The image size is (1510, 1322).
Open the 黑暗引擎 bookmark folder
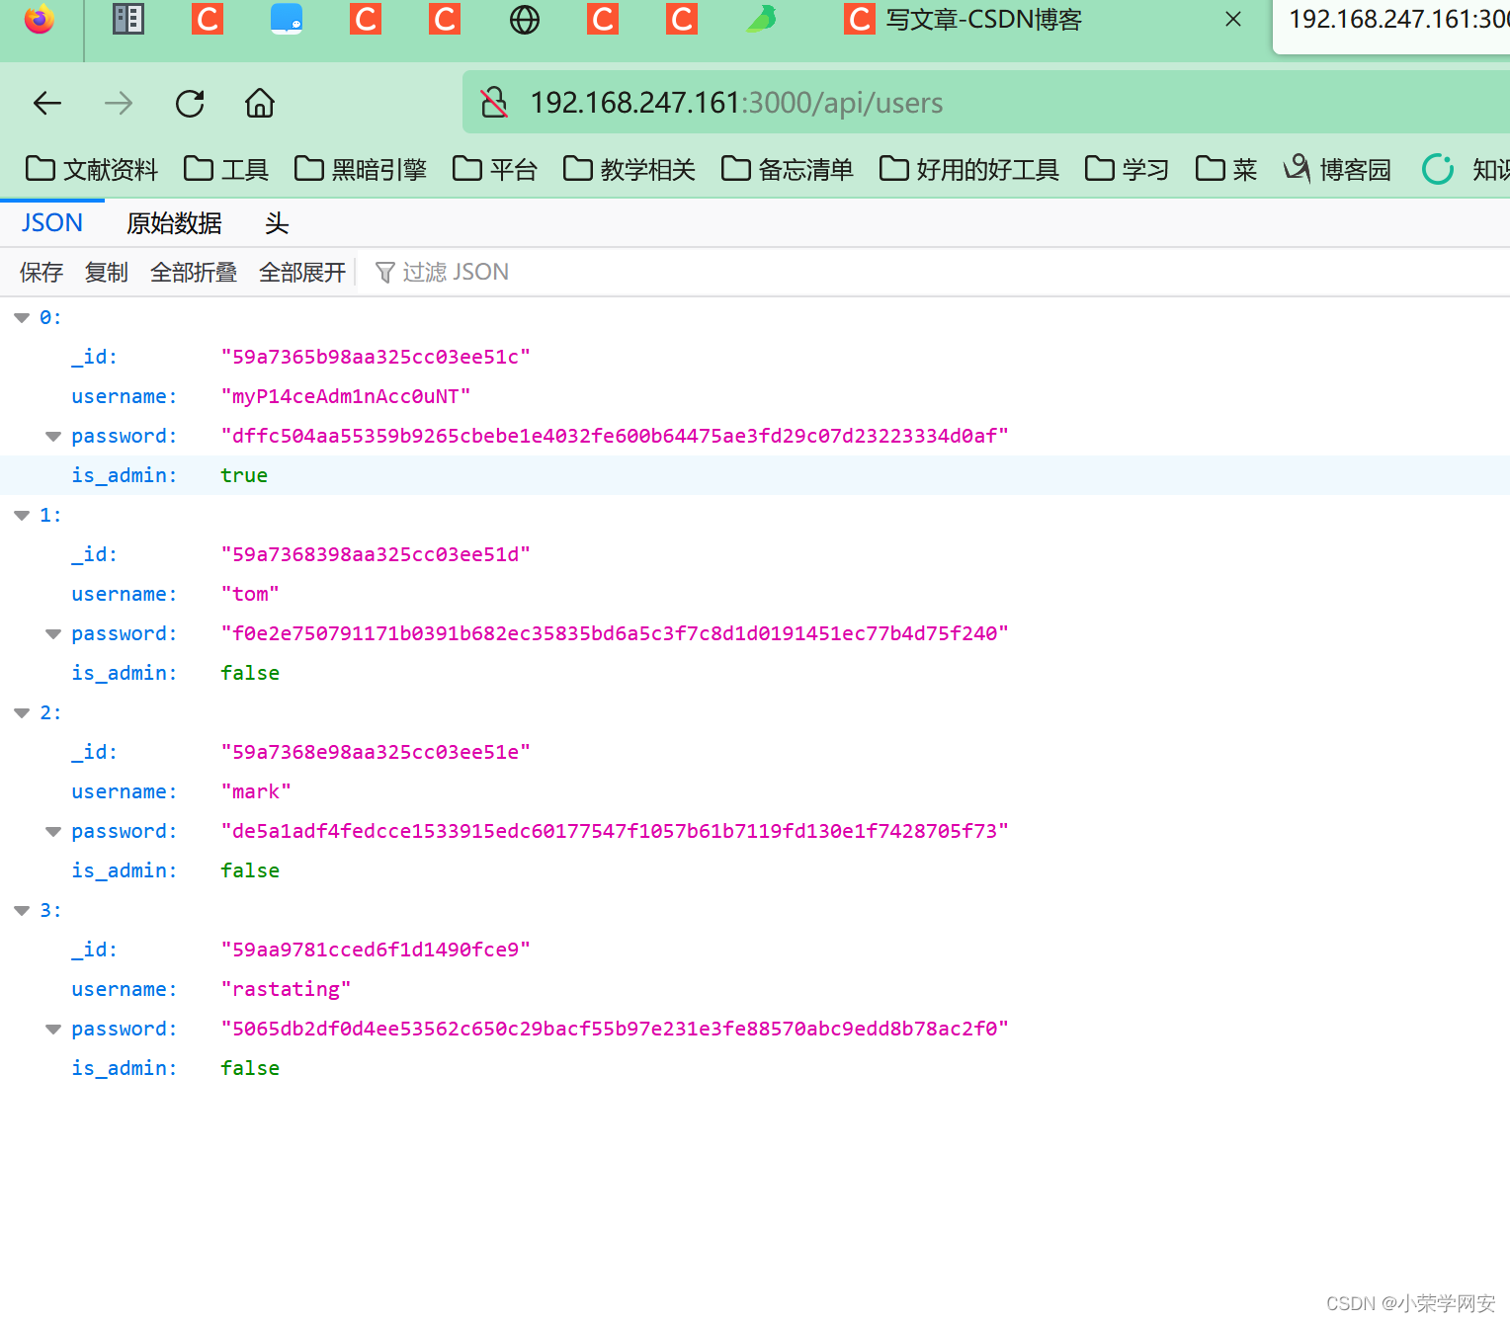[361, 169]
